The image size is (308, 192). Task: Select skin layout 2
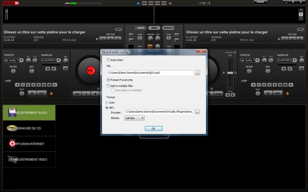301,14
